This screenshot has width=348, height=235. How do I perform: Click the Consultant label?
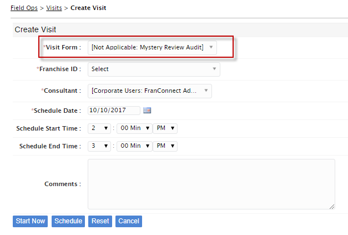click(61, 91)
